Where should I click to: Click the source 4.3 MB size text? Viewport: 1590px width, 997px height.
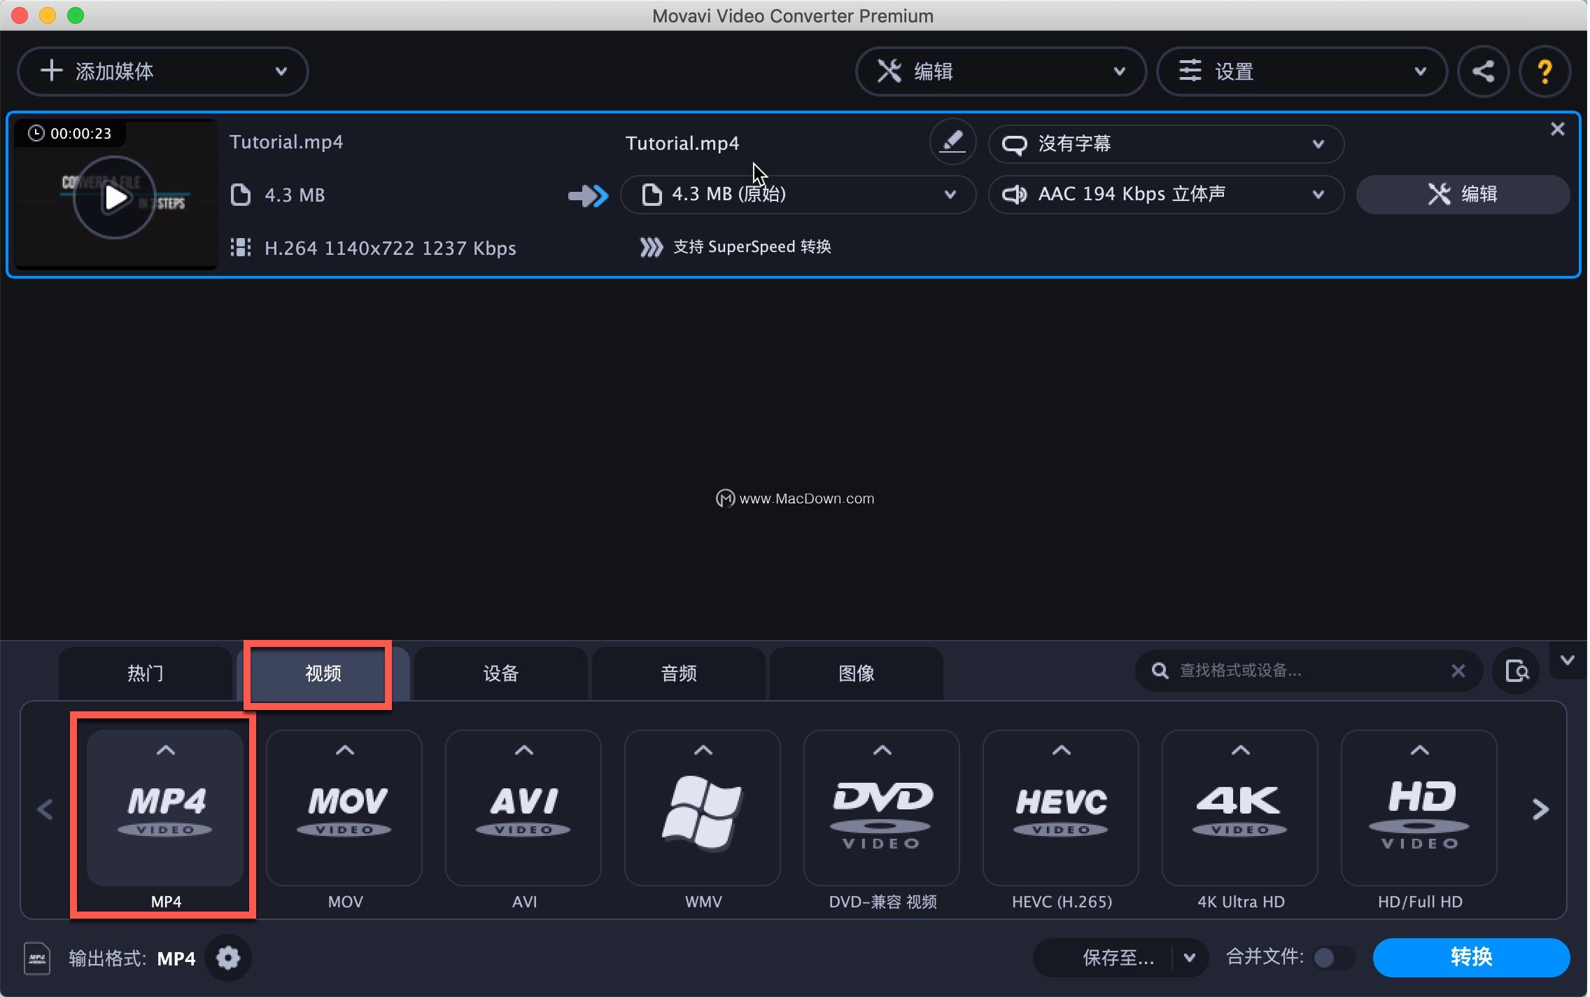coord(295,195)
